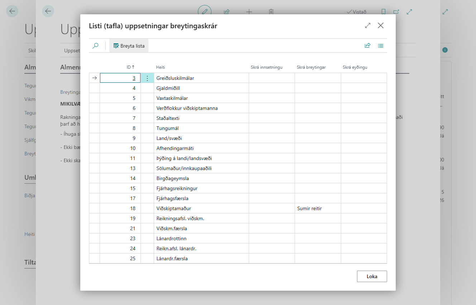Click the pencil edit icon in background page
Viewport: 476px width, 305px height.
coord(205,11)
